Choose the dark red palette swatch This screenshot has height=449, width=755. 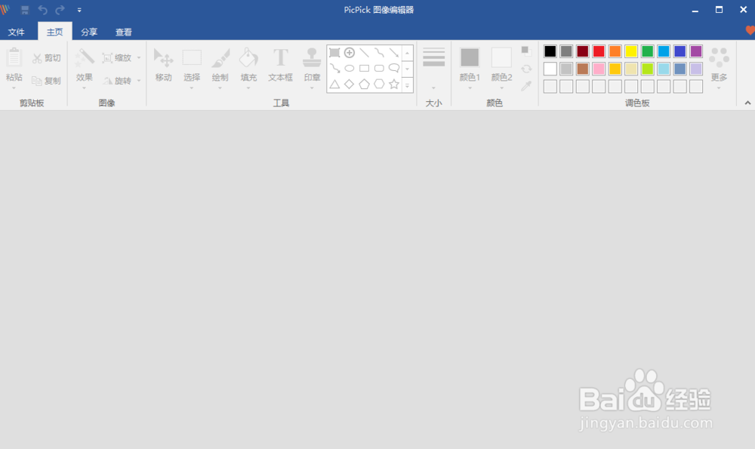pos(582,51)
